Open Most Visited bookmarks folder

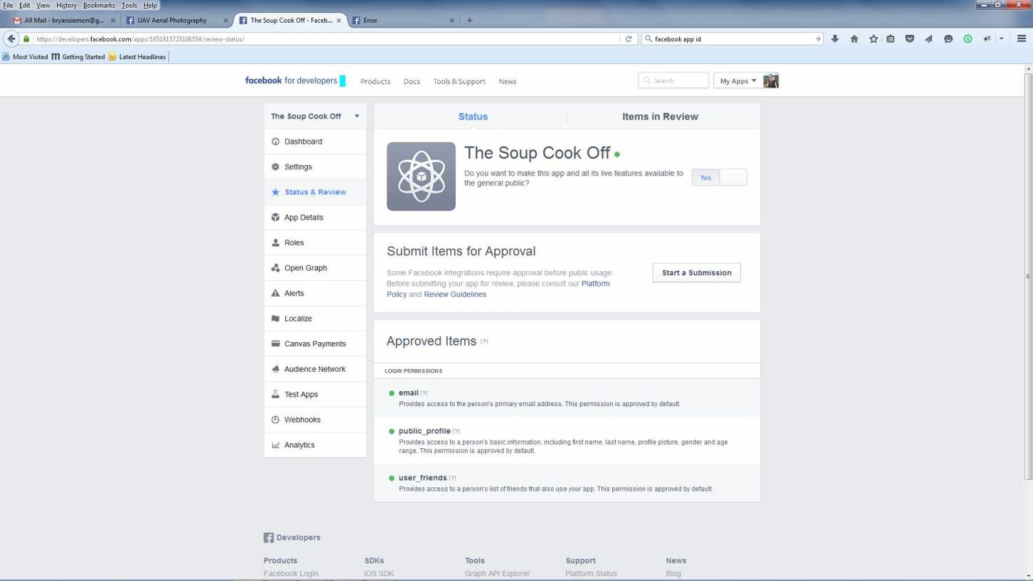point(25,57)
